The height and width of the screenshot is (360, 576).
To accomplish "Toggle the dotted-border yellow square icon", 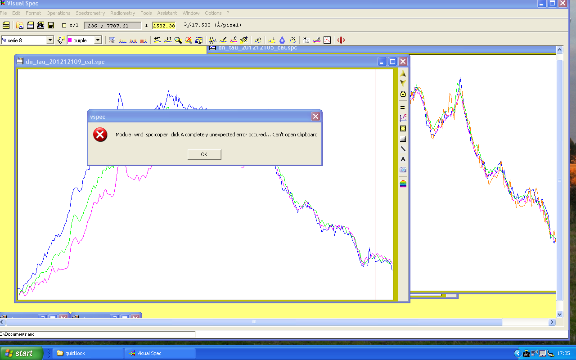I will point(403,128).
